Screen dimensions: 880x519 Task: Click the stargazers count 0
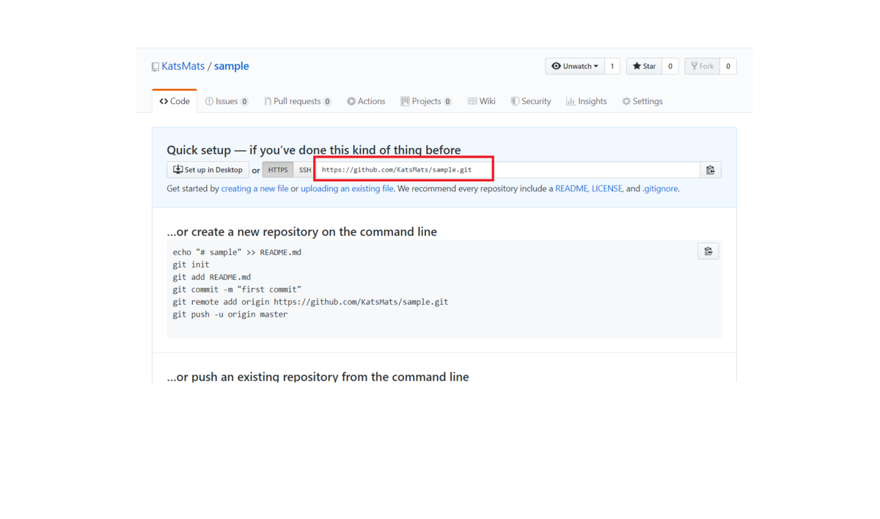(670, 66)
